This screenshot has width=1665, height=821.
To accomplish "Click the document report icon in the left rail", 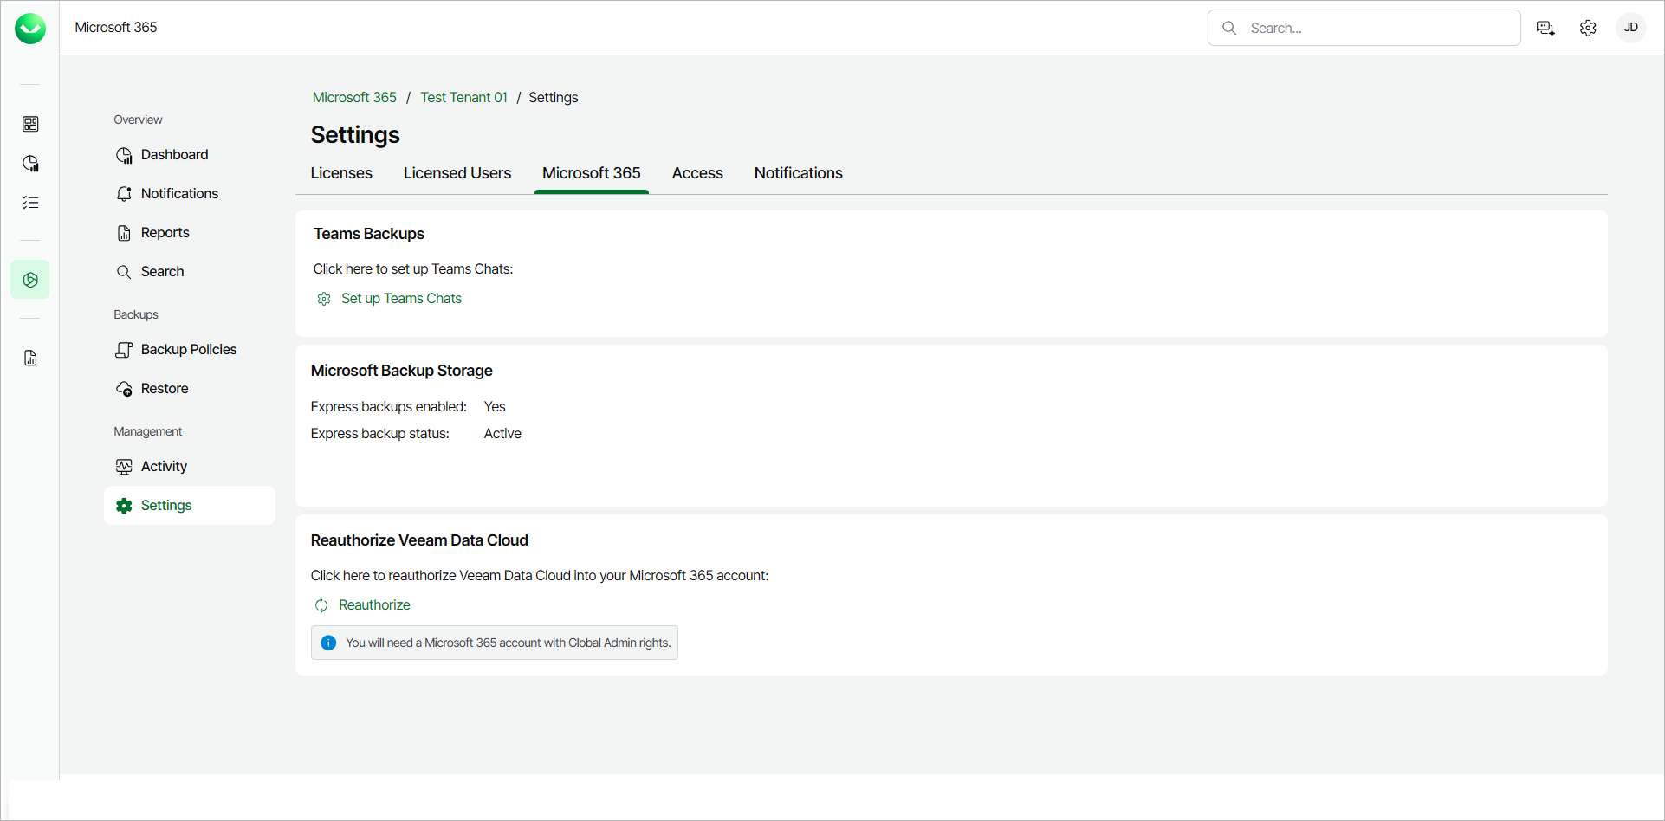I will click(x=30, y=359).
